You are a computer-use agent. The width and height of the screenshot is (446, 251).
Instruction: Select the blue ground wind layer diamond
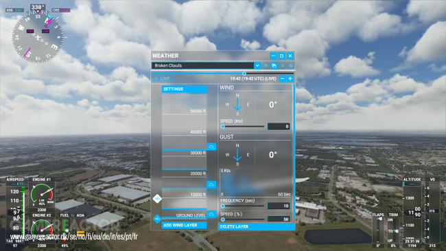157,219
